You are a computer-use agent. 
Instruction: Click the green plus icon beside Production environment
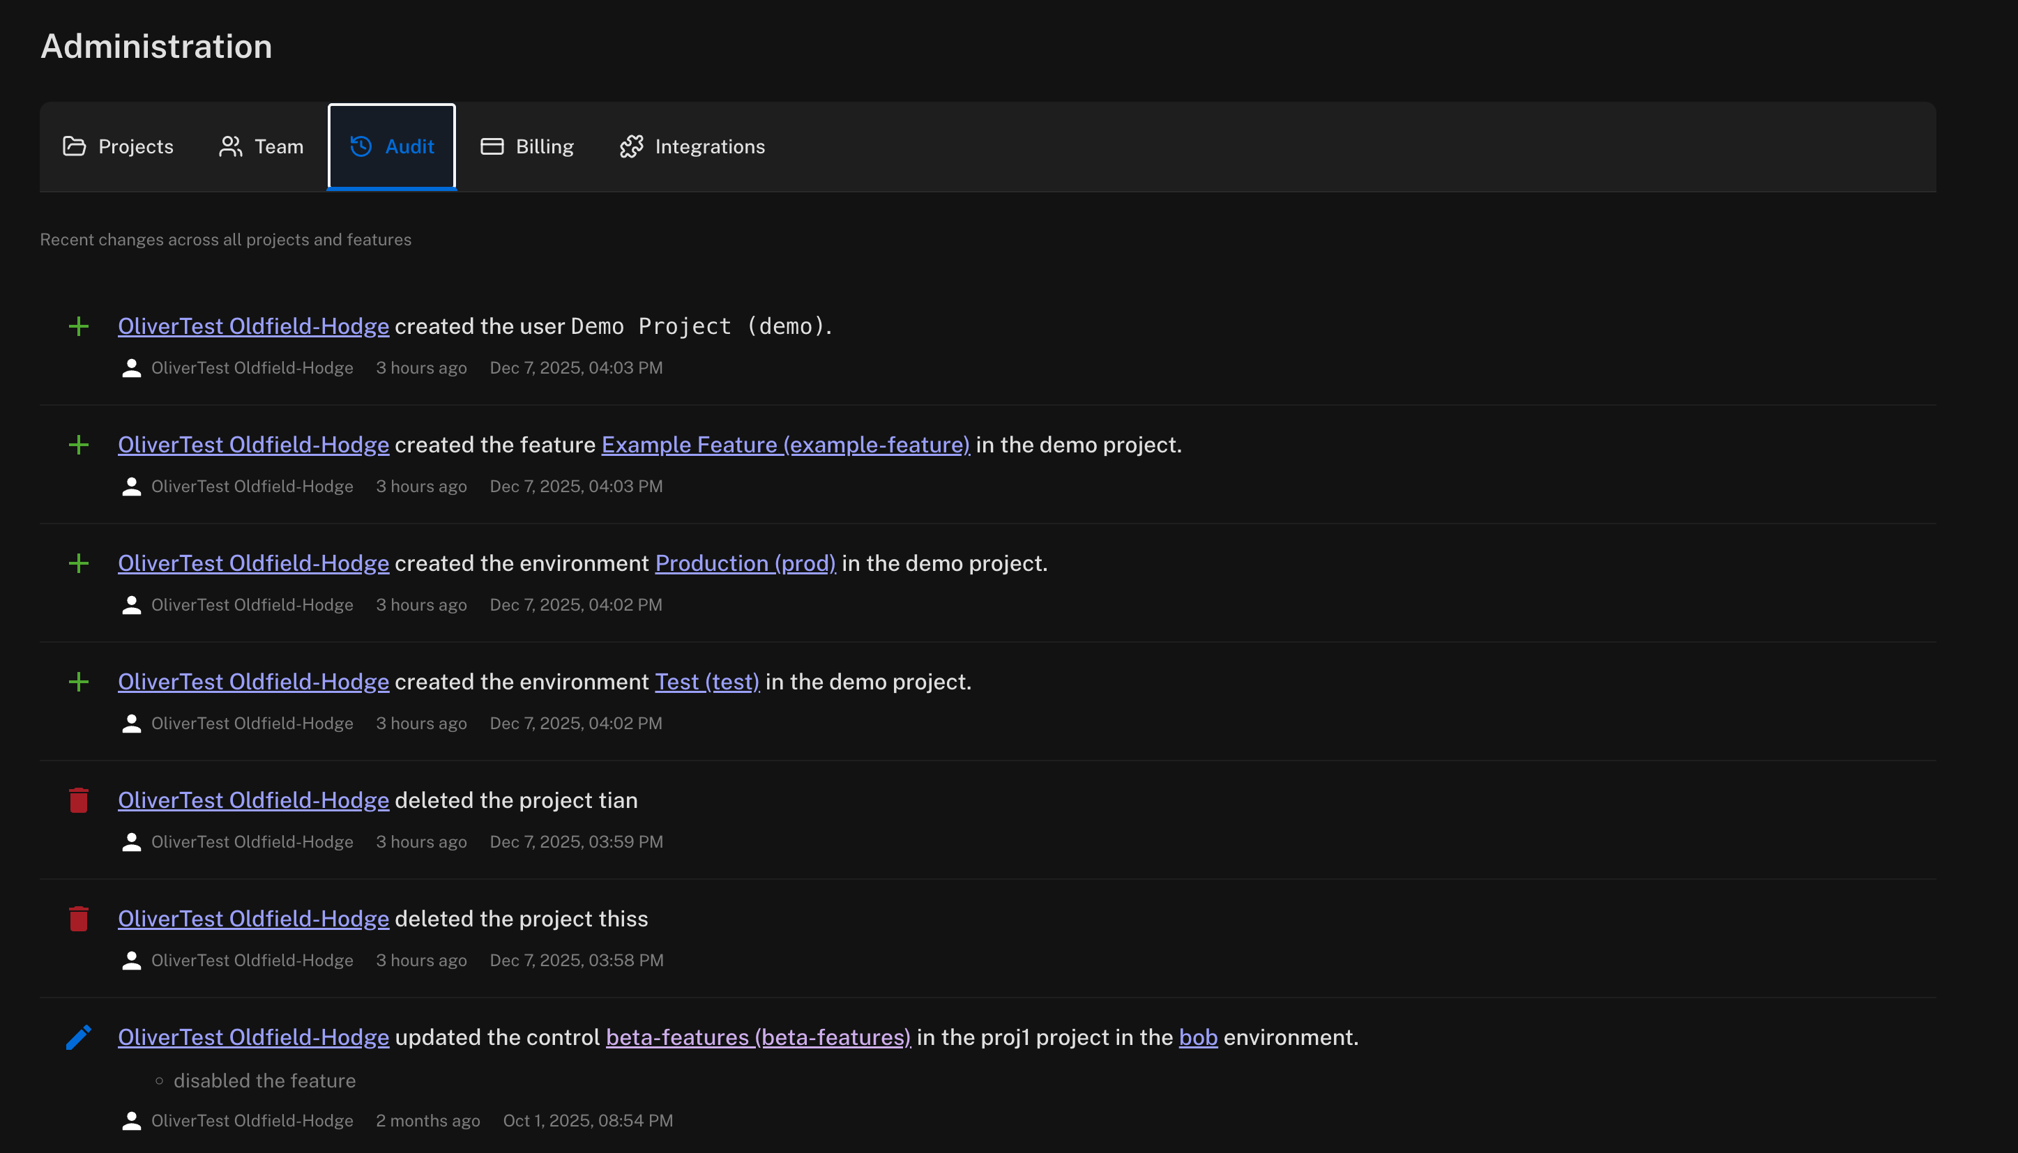(x=78, y=564)
